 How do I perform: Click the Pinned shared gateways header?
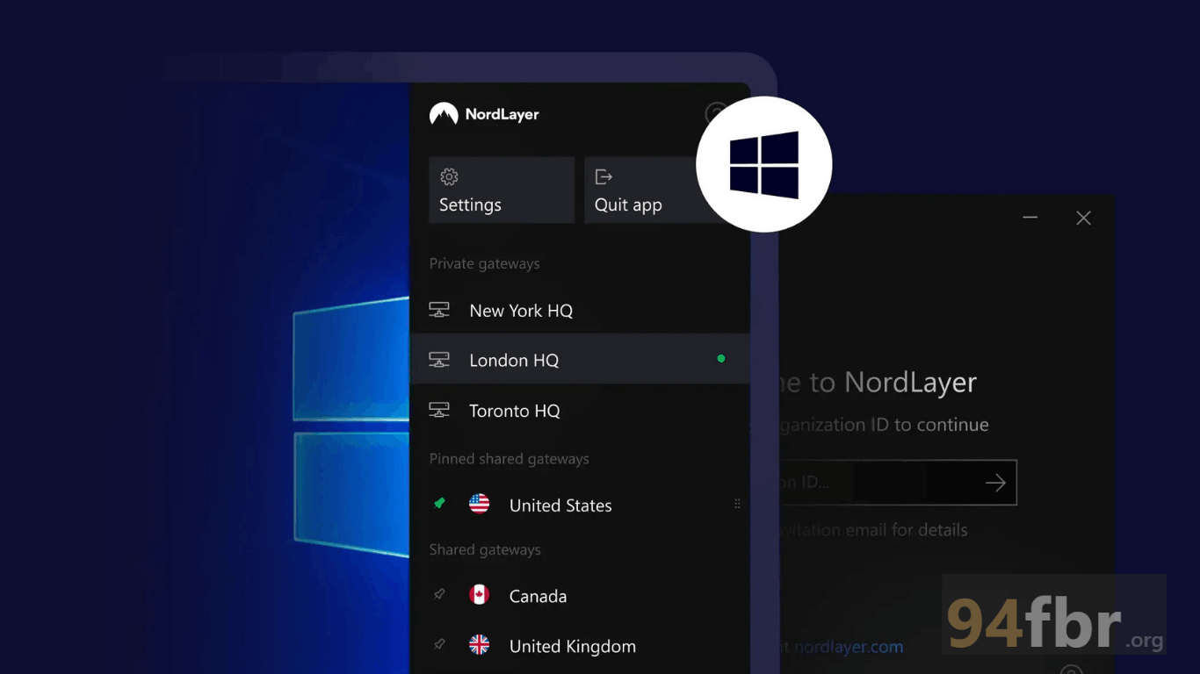coord(509,459)
